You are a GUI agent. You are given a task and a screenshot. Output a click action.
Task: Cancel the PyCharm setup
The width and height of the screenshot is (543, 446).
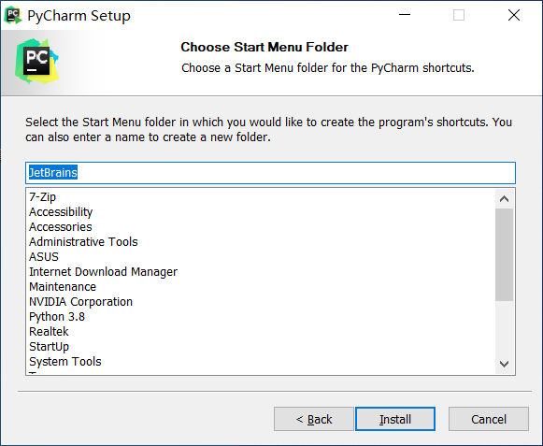click(x=489, y=419)
